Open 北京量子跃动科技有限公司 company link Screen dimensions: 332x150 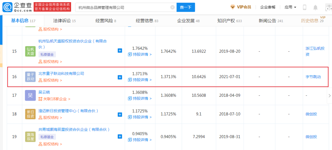pos(61,73)
